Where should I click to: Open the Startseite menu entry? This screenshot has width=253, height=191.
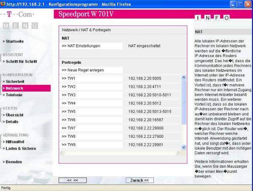click(x=13, y=41)
